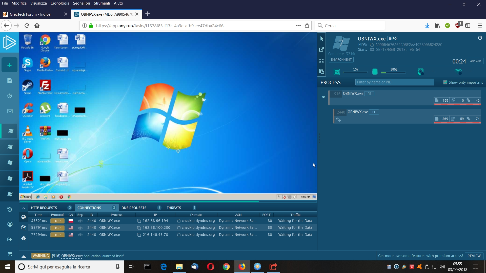
Task: Copy the MD5 hash using copy icon
Action: (372, 45)
